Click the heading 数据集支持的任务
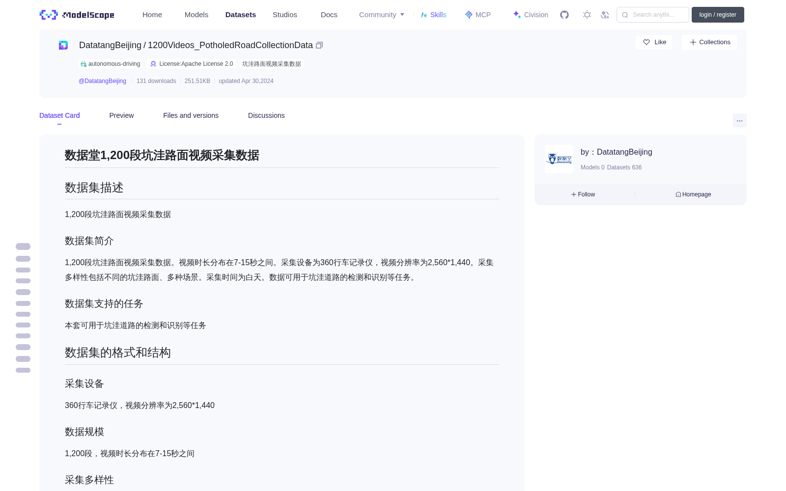Viewport: 786px width, 491px height. point(104,303)
